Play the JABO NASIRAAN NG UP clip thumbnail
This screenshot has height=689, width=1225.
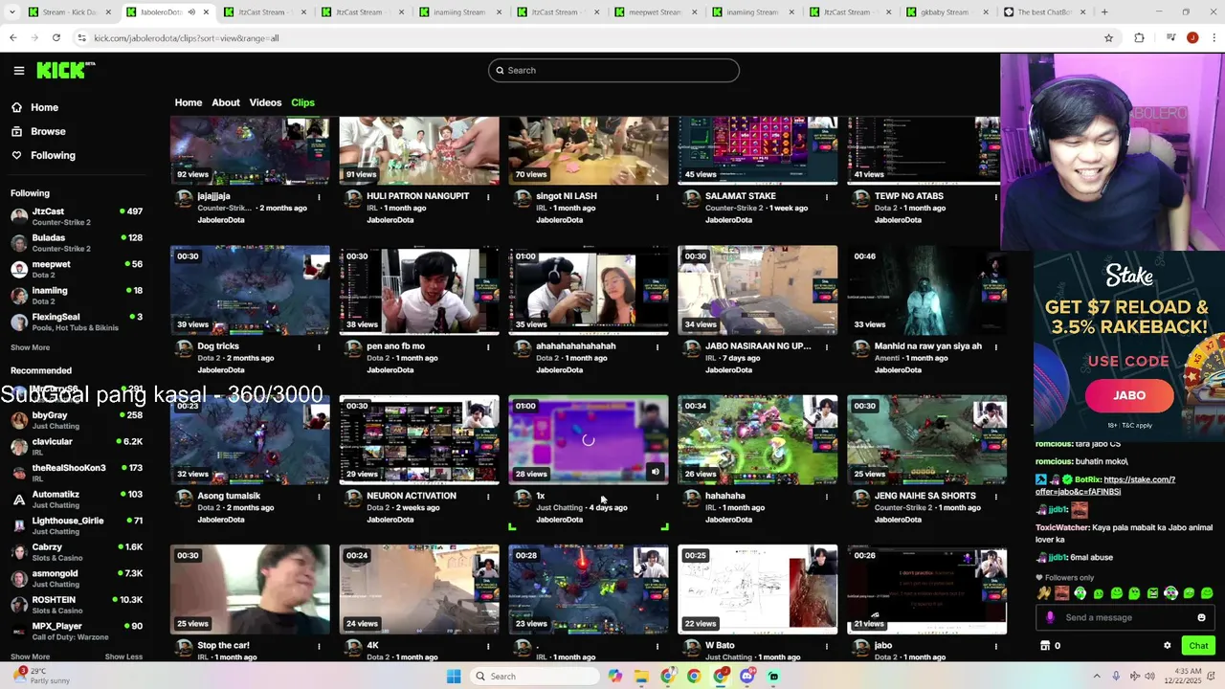pos(758,290)
